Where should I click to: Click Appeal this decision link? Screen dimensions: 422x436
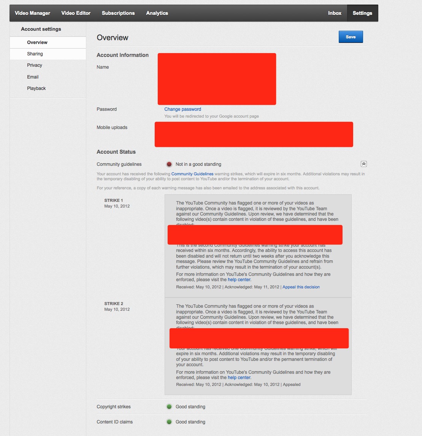[301, 287]
